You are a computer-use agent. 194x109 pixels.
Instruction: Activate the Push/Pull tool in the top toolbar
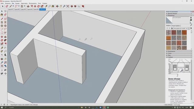tap(28, 6)
